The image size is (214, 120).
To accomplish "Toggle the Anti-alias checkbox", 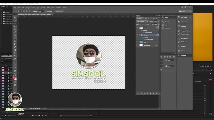I will (x=46, y=11).
